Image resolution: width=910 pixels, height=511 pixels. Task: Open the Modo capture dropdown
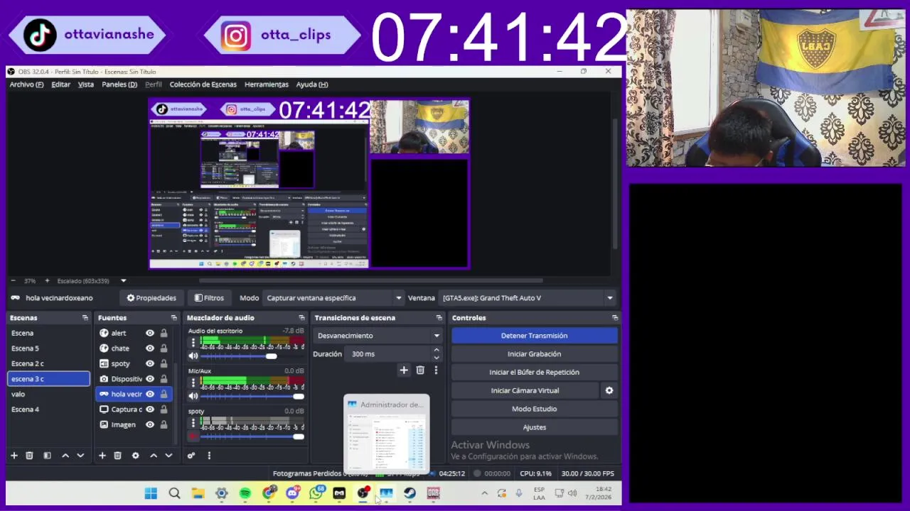pyautogui.click(x=333, y=298)
